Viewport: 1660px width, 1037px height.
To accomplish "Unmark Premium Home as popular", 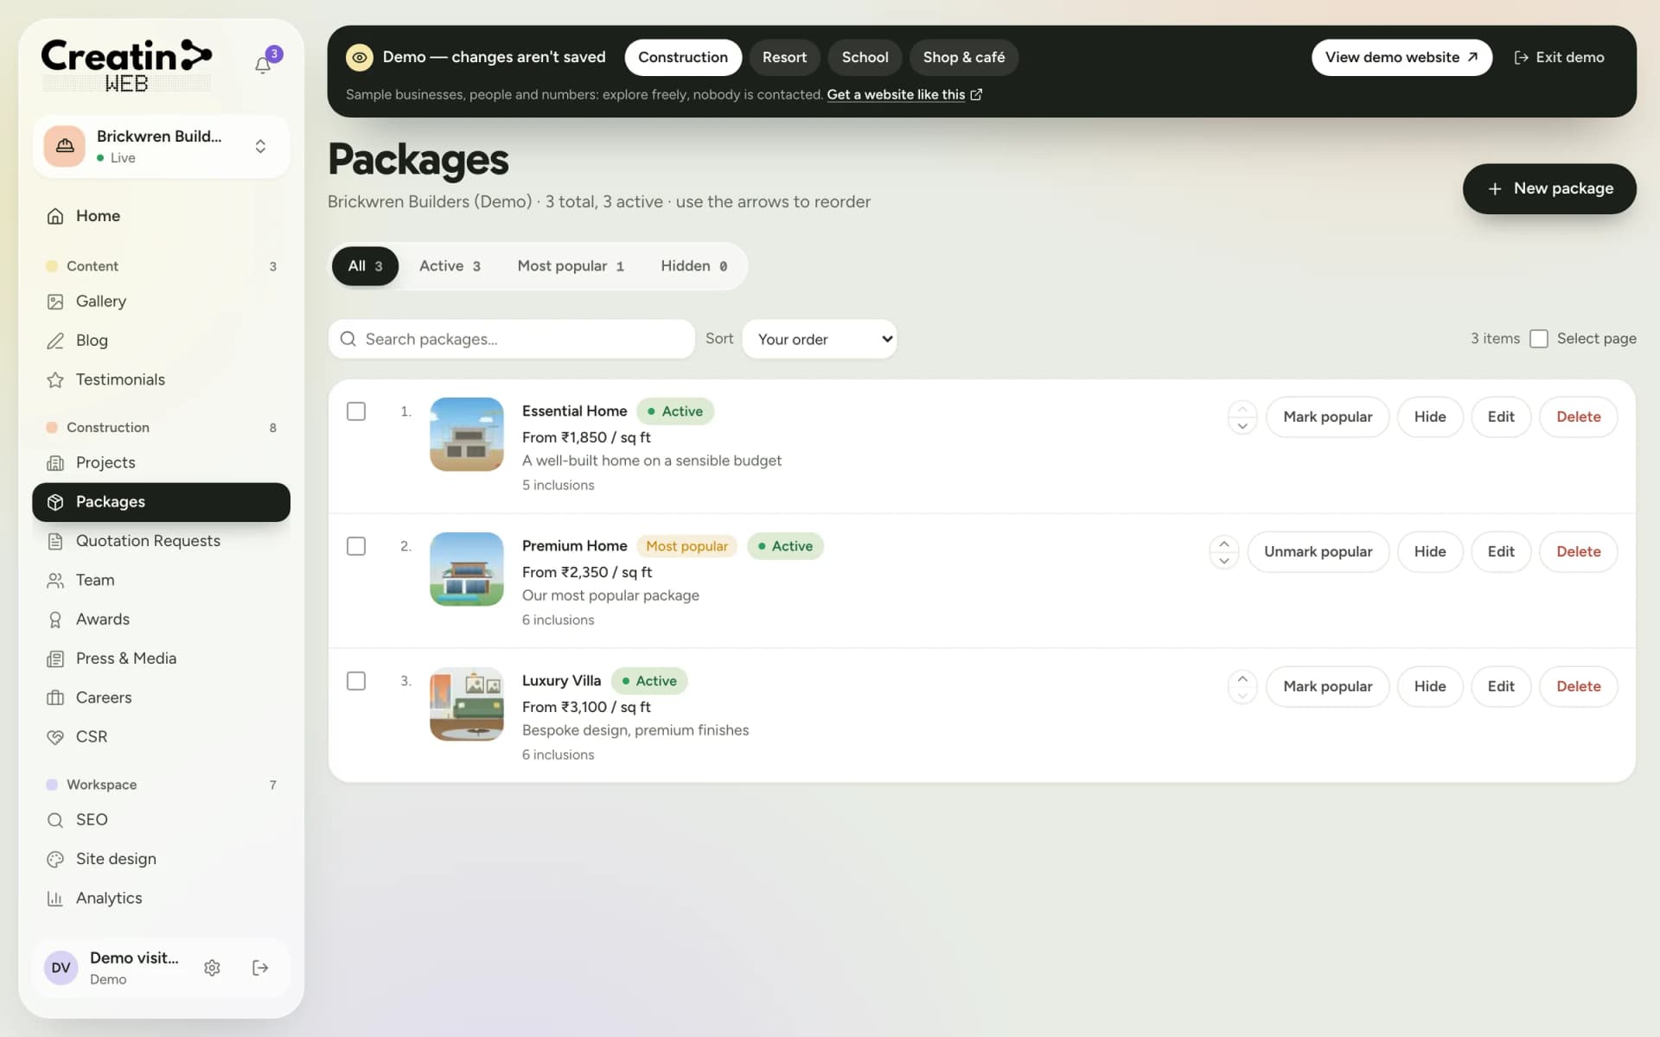I will (x=1318, y=551).
